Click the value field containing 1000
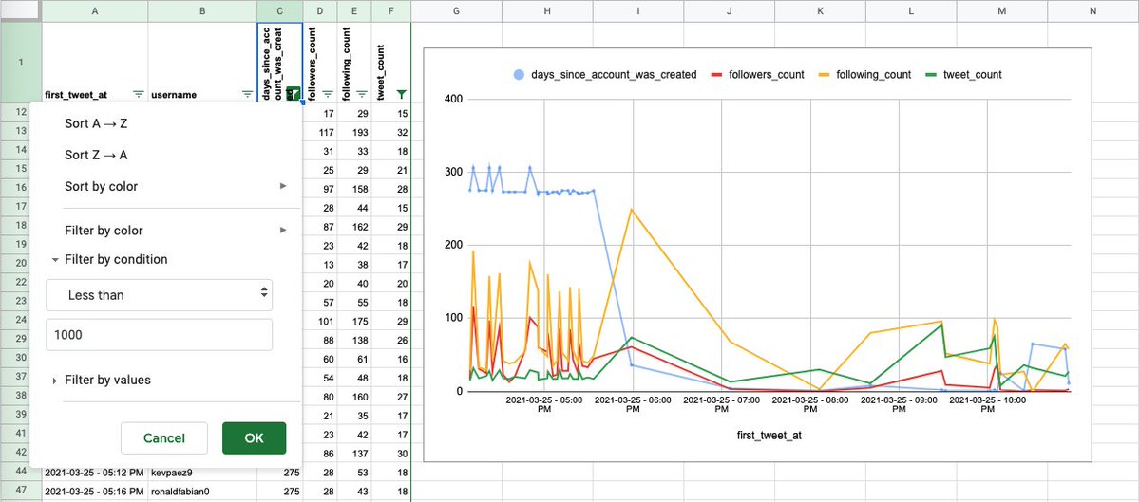Screen dimensions: 1139x502 [159, 335]
